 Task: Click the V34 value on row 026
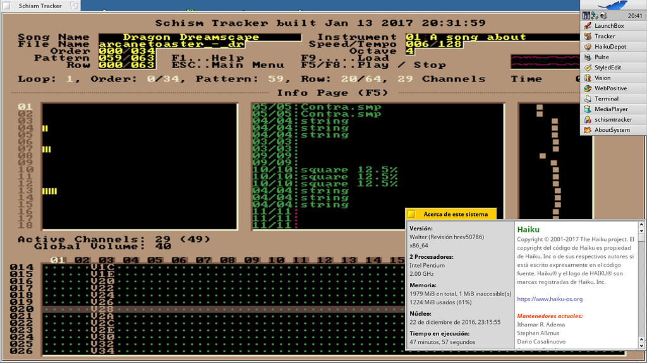pyautogui.click(x=103, y=352)
